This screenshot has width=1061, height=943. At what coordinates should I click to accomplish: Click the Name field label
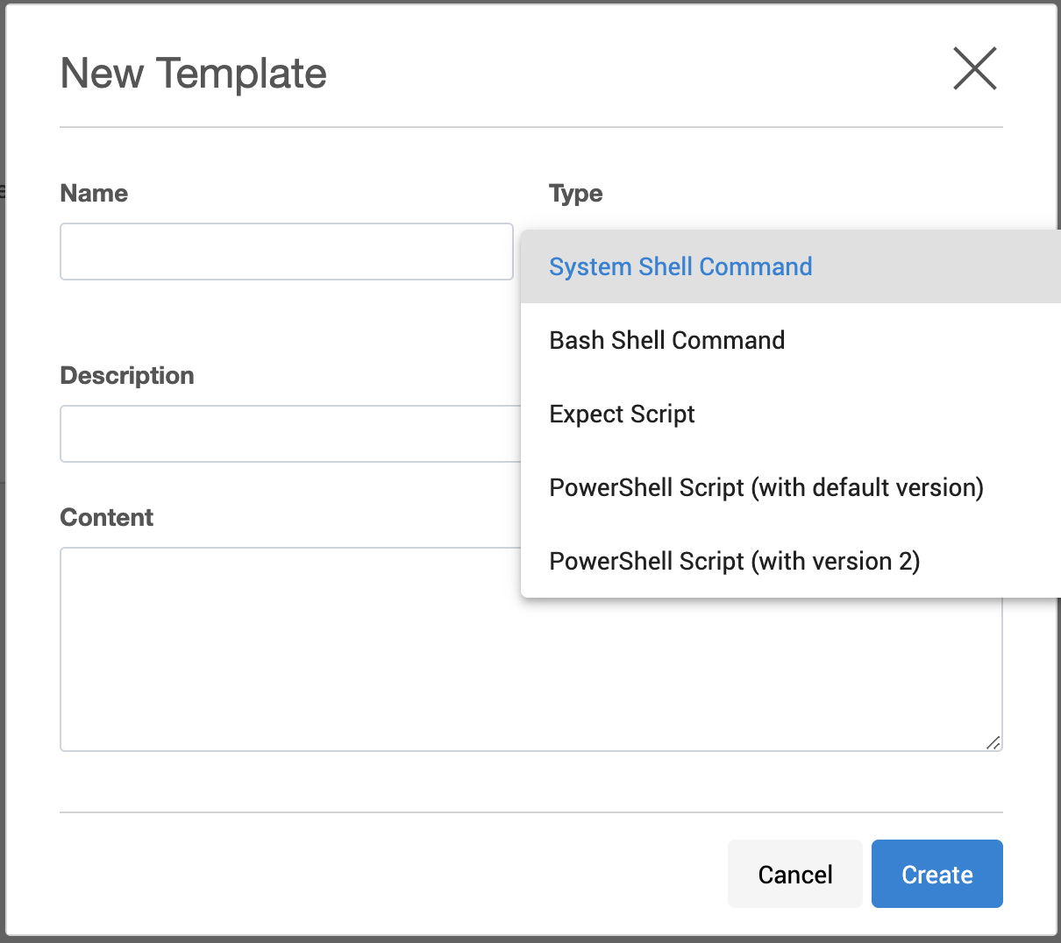pos(94,193)
